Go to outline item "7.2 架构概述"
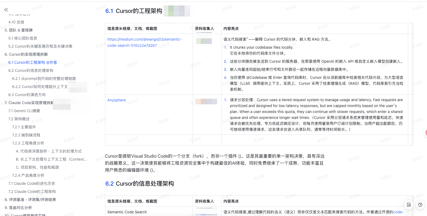The width and height of the screenshot is (427, 216). pos(19,119)
